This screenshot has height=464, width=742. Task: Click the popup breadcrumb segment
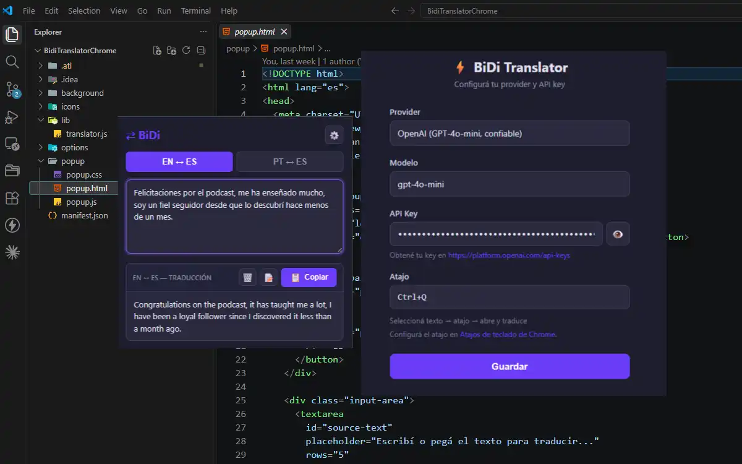238,48
